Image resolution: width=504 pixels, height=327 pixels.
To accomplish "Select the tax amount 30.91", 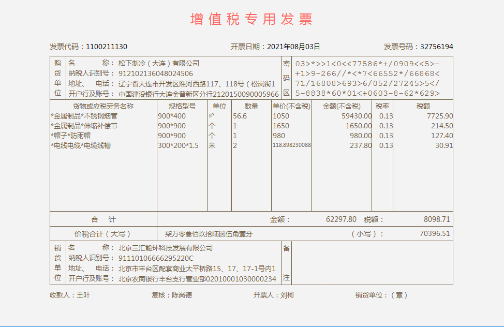I will click(x=444, y=146).
